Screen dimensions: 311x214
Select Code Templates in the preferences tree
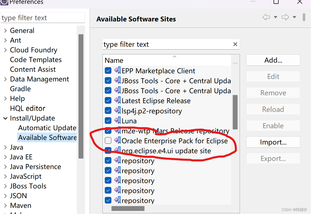click(36, 60)
